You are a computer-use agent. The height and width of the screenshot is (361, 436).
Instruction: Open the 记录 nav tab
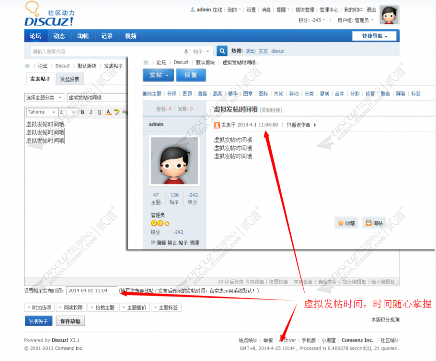click(x=107, y=36)
